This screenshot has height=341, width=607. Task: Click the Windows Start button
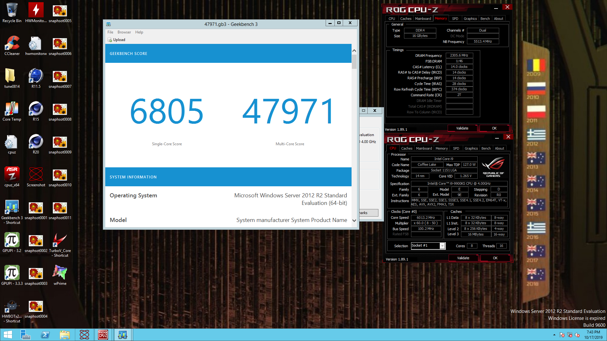[x=8, y=335]
